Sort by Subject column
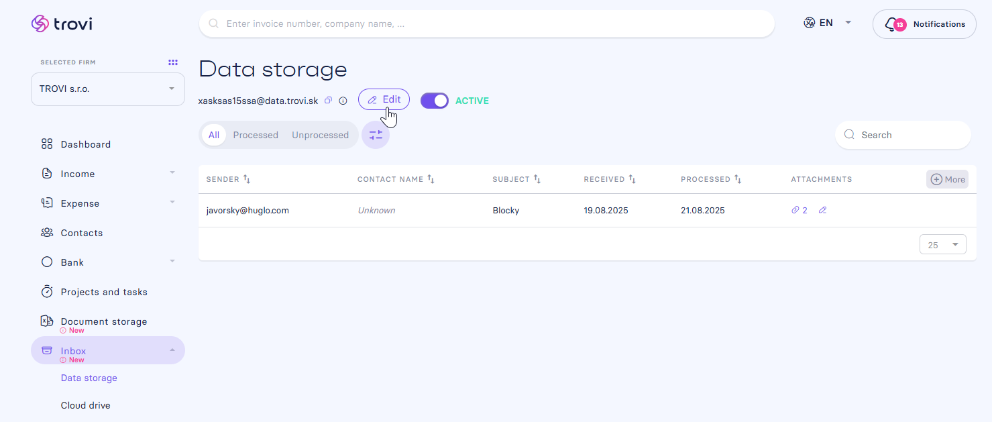This screenshot has width=992, height=422. click(537, 179)
